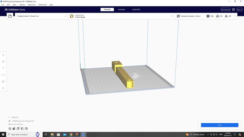The height and width of the screenshot is (137, 244).
Task: Select the Rotate tool in left toolbar
Action: (x=3, y=68)
